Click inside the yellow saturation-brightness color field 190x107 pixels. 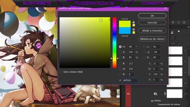pos(85,43)
